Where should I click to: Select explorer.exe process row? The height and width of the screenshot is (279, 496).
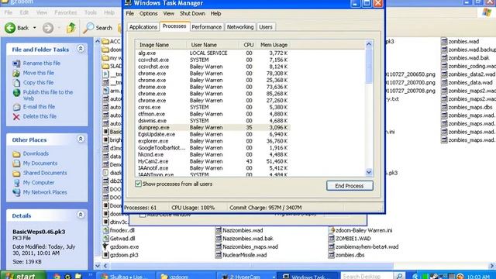click(212, 141)
